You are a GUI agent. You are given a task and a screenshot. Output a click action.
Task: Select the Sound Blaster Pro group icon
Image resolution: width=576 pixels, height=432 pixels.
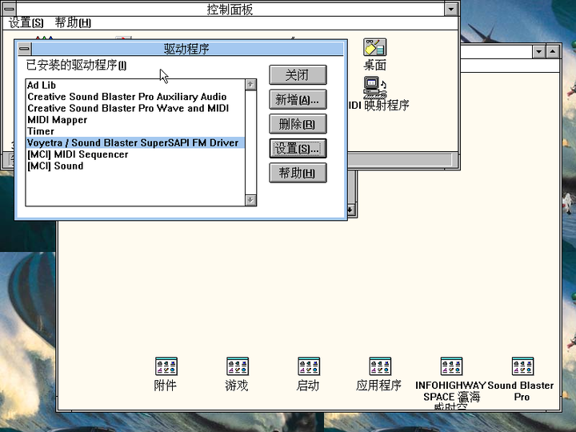[x=522, y=366]
